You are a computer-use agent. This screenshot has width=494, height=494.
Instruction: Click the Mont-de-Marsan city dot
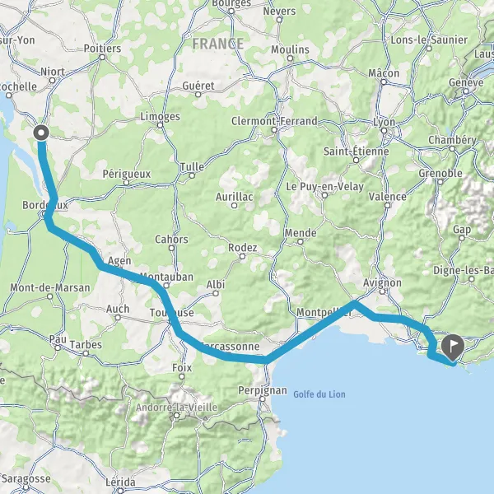tap(49, 296)
